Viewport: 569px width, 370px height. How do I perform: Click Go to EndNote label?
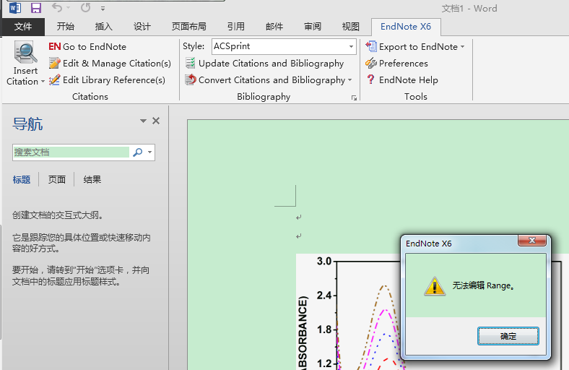tap(95, 46)
